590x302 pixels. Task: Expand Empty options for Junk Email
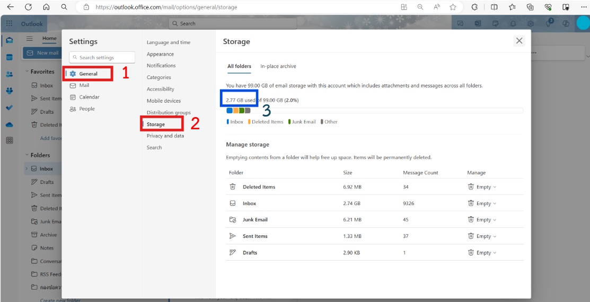482,220
